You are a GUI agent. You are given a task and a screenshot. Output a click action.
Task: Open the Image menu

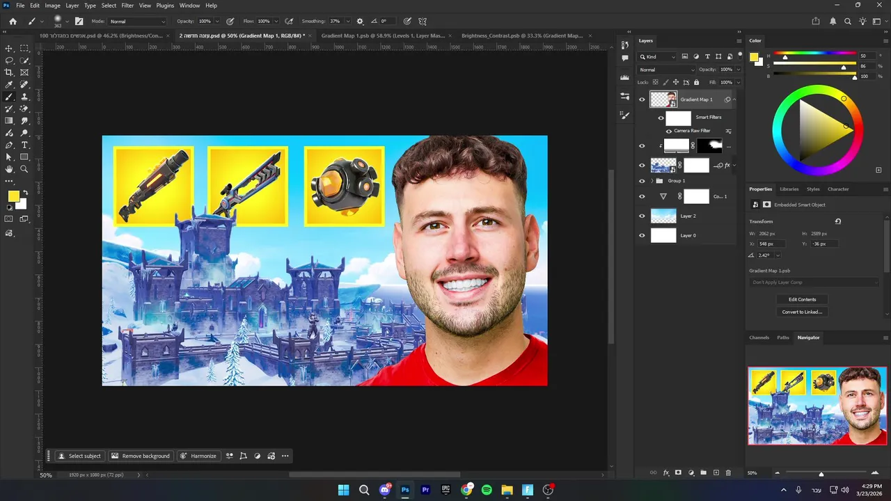click(x=52, y=6)
